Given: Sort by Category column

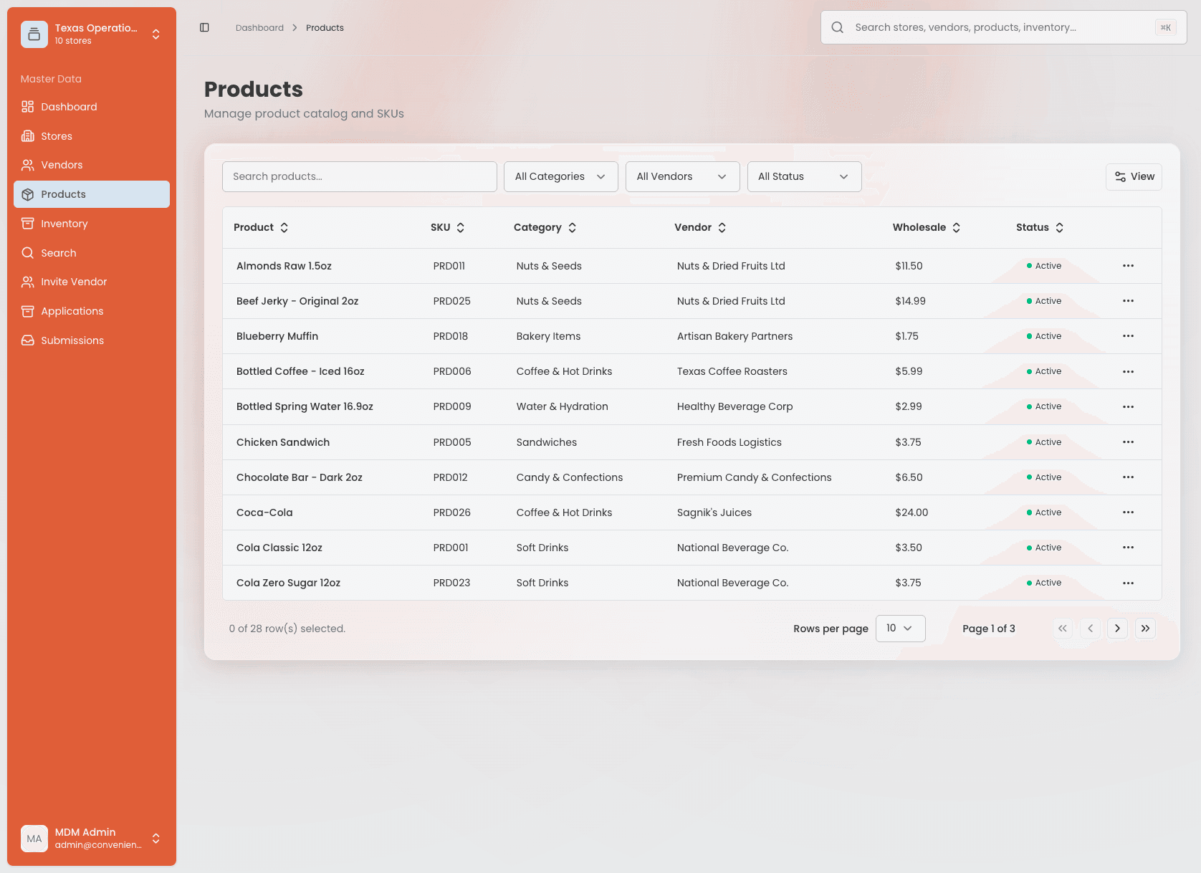Looking at the screenshot, I should [545, 227].
